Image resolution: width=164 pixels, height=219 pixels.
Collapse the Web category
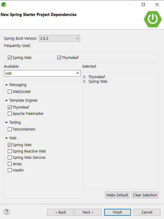6,138
